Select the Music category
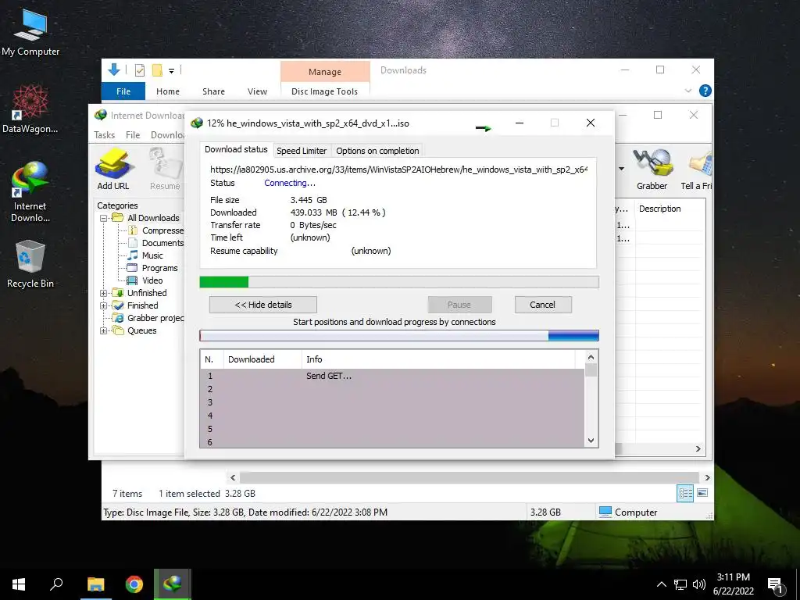This screenshot has width=800, height=600. click(145, 255)
